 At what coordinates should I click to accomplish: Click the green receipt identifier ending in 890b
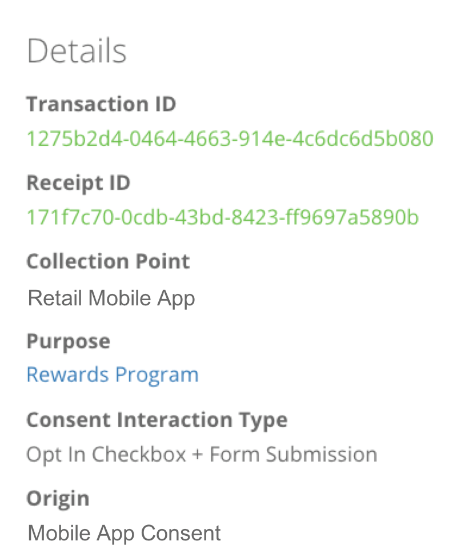coord(223,217)
